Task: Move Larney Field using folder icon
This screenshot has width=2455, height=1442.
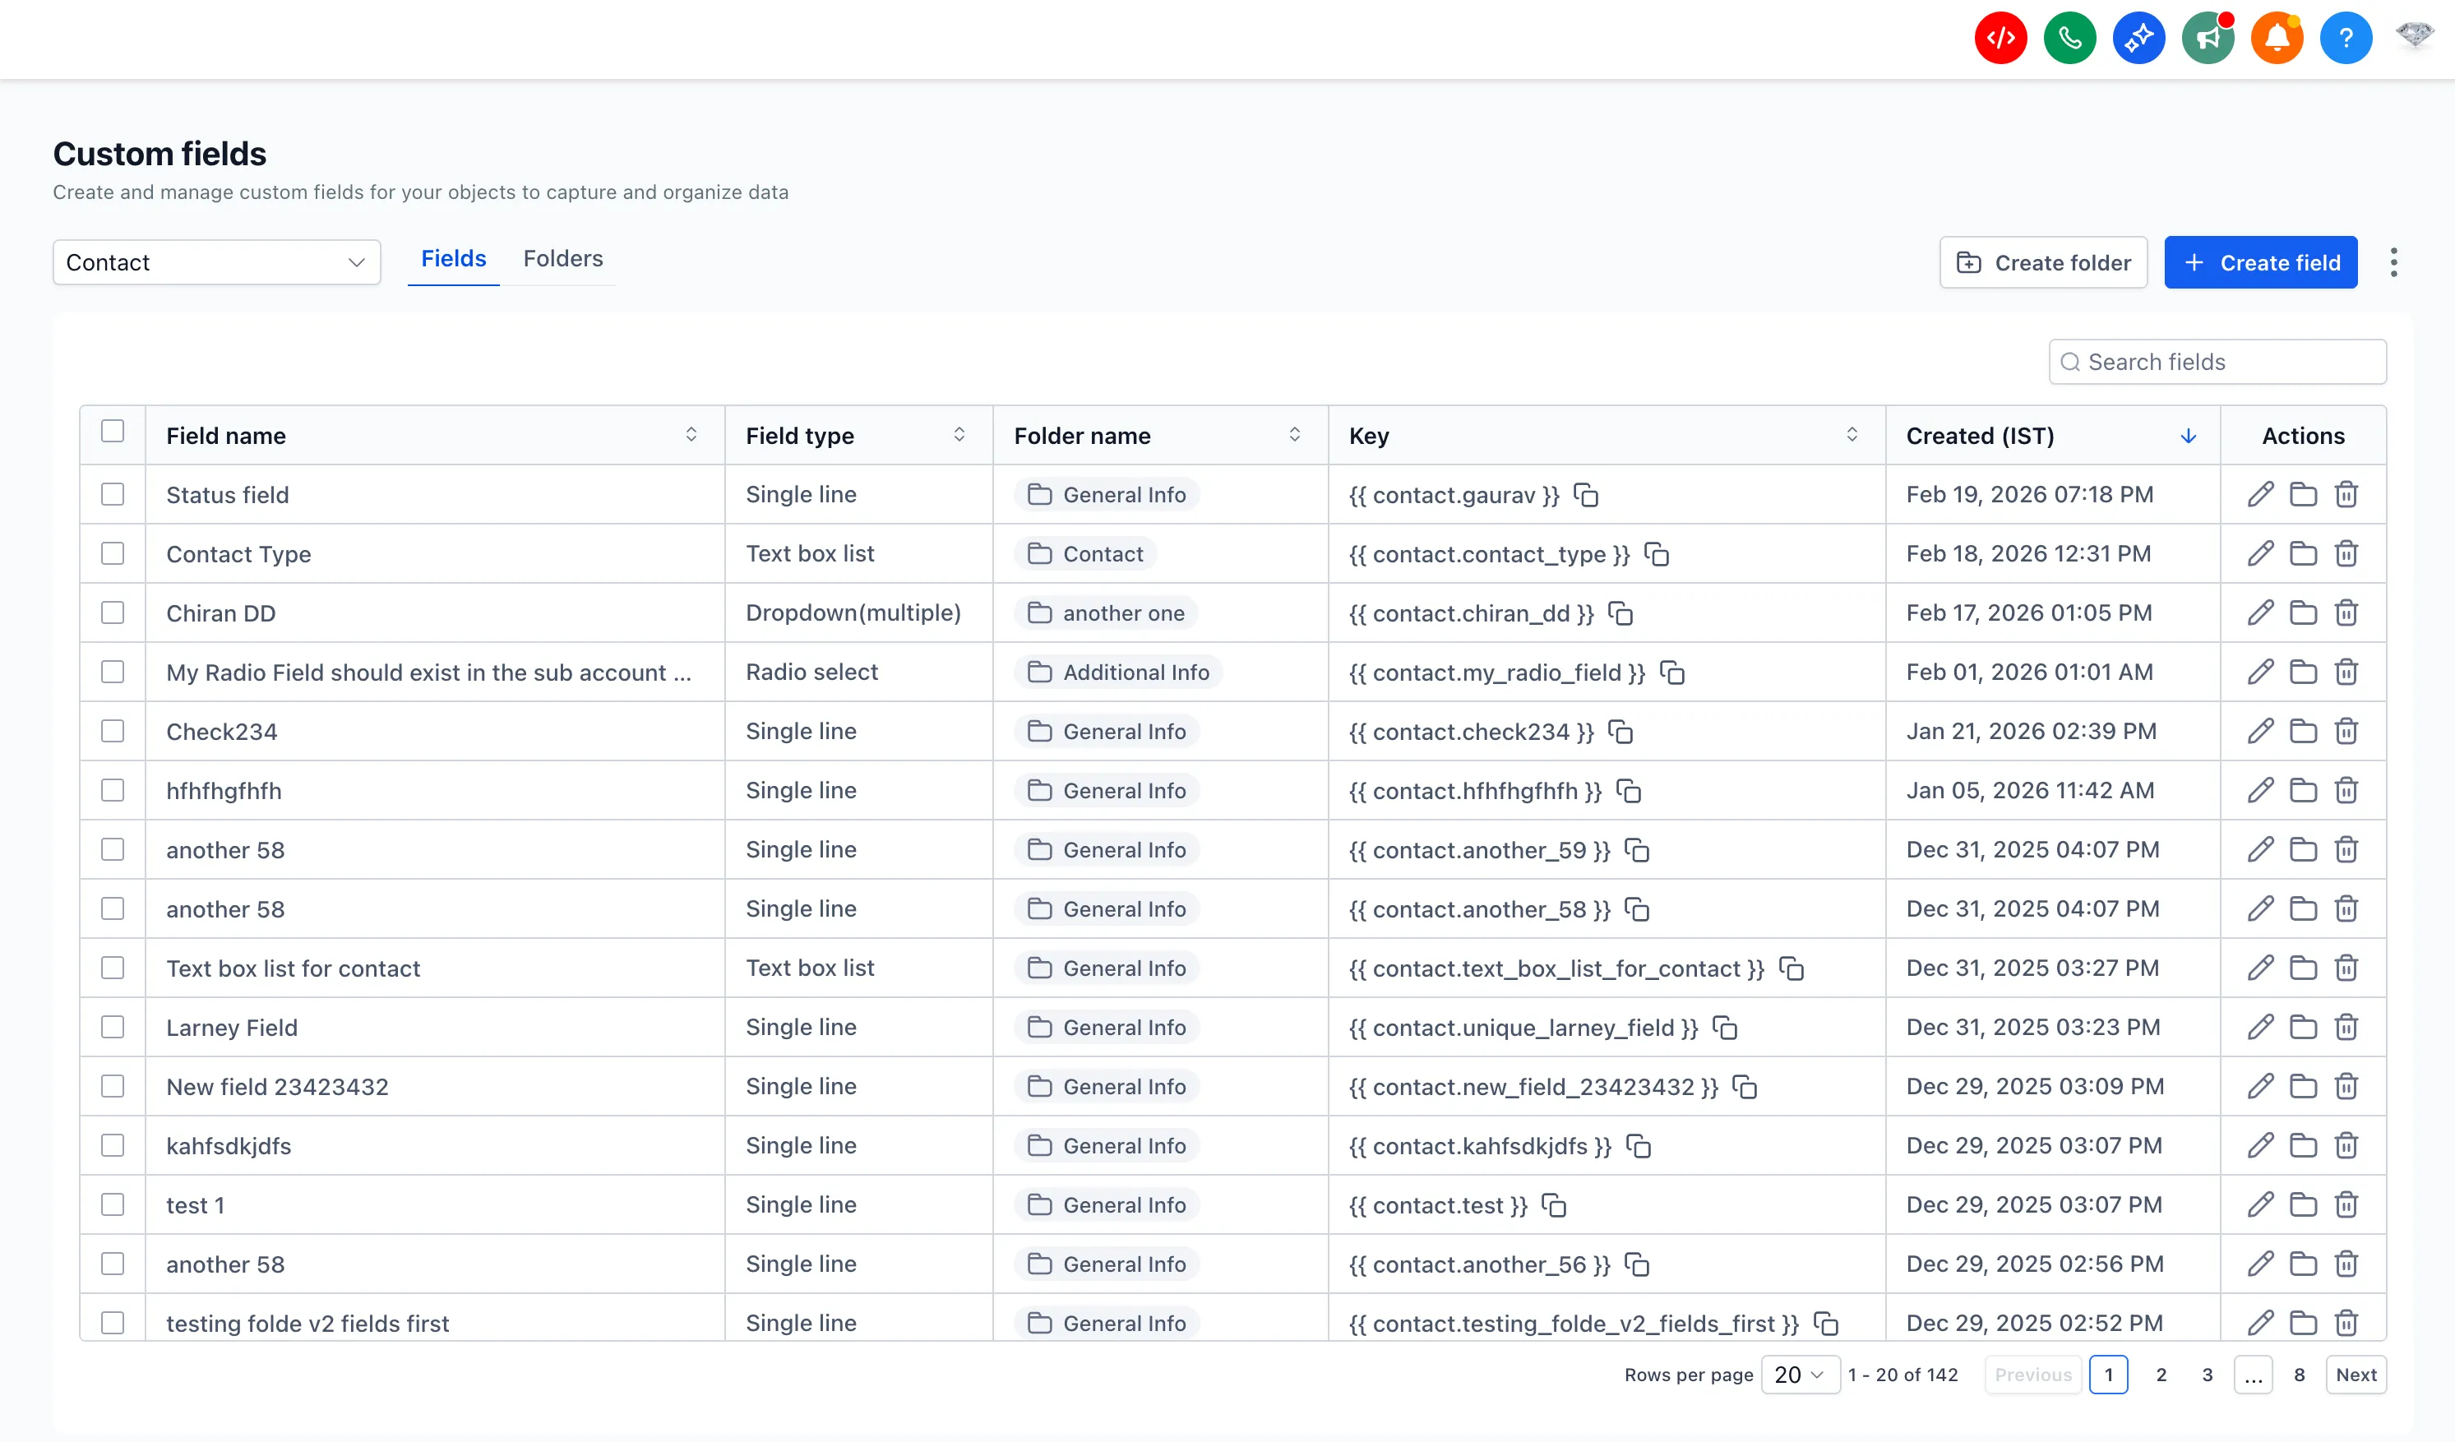Action: 2303,1027
